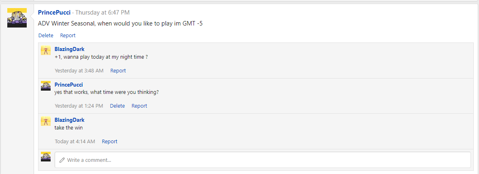Delete the 'yes that works' comment
The image size is (479, 174).
click(x=117, y=106)
